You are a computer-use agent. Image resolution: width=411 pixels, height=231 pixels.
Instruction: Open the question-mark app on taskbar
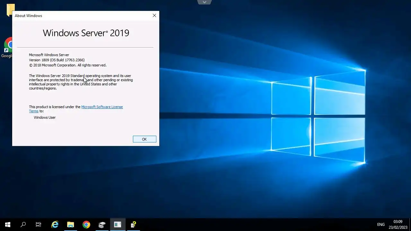pyautogui.click(x=133, y=225)
